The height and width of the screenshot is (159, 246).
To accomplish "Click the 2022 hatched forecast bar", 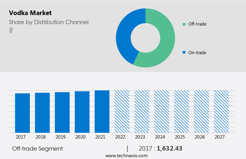I will (x=122, y=111).
